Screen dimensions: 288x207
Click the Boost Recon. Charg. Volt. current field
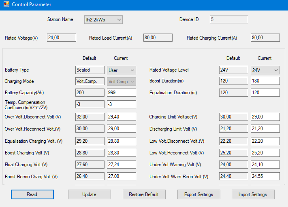121,177
